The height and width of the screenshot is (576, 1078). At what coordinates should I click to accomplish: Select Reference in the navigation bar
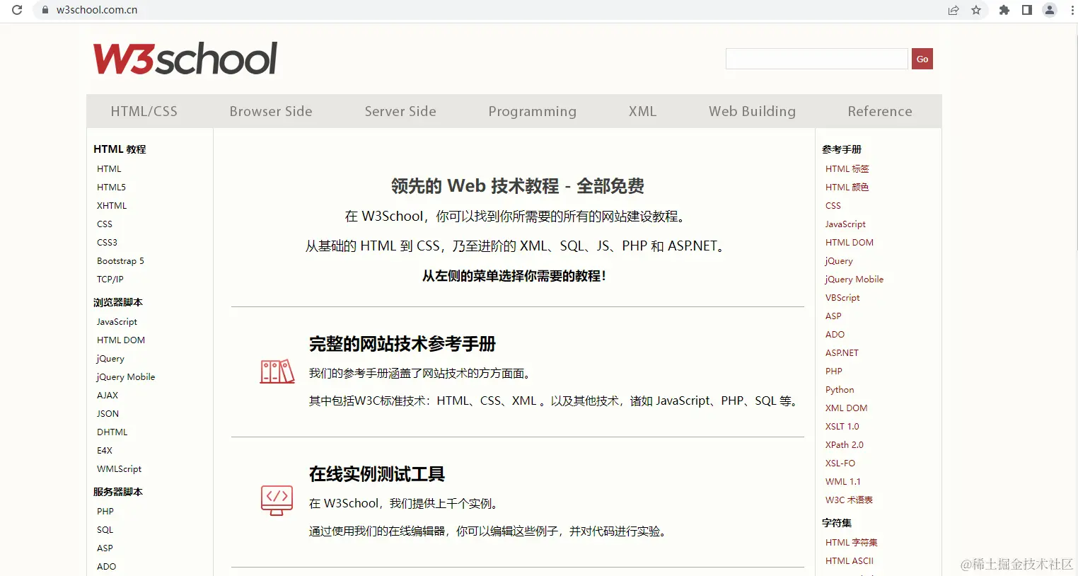point(880,111)
